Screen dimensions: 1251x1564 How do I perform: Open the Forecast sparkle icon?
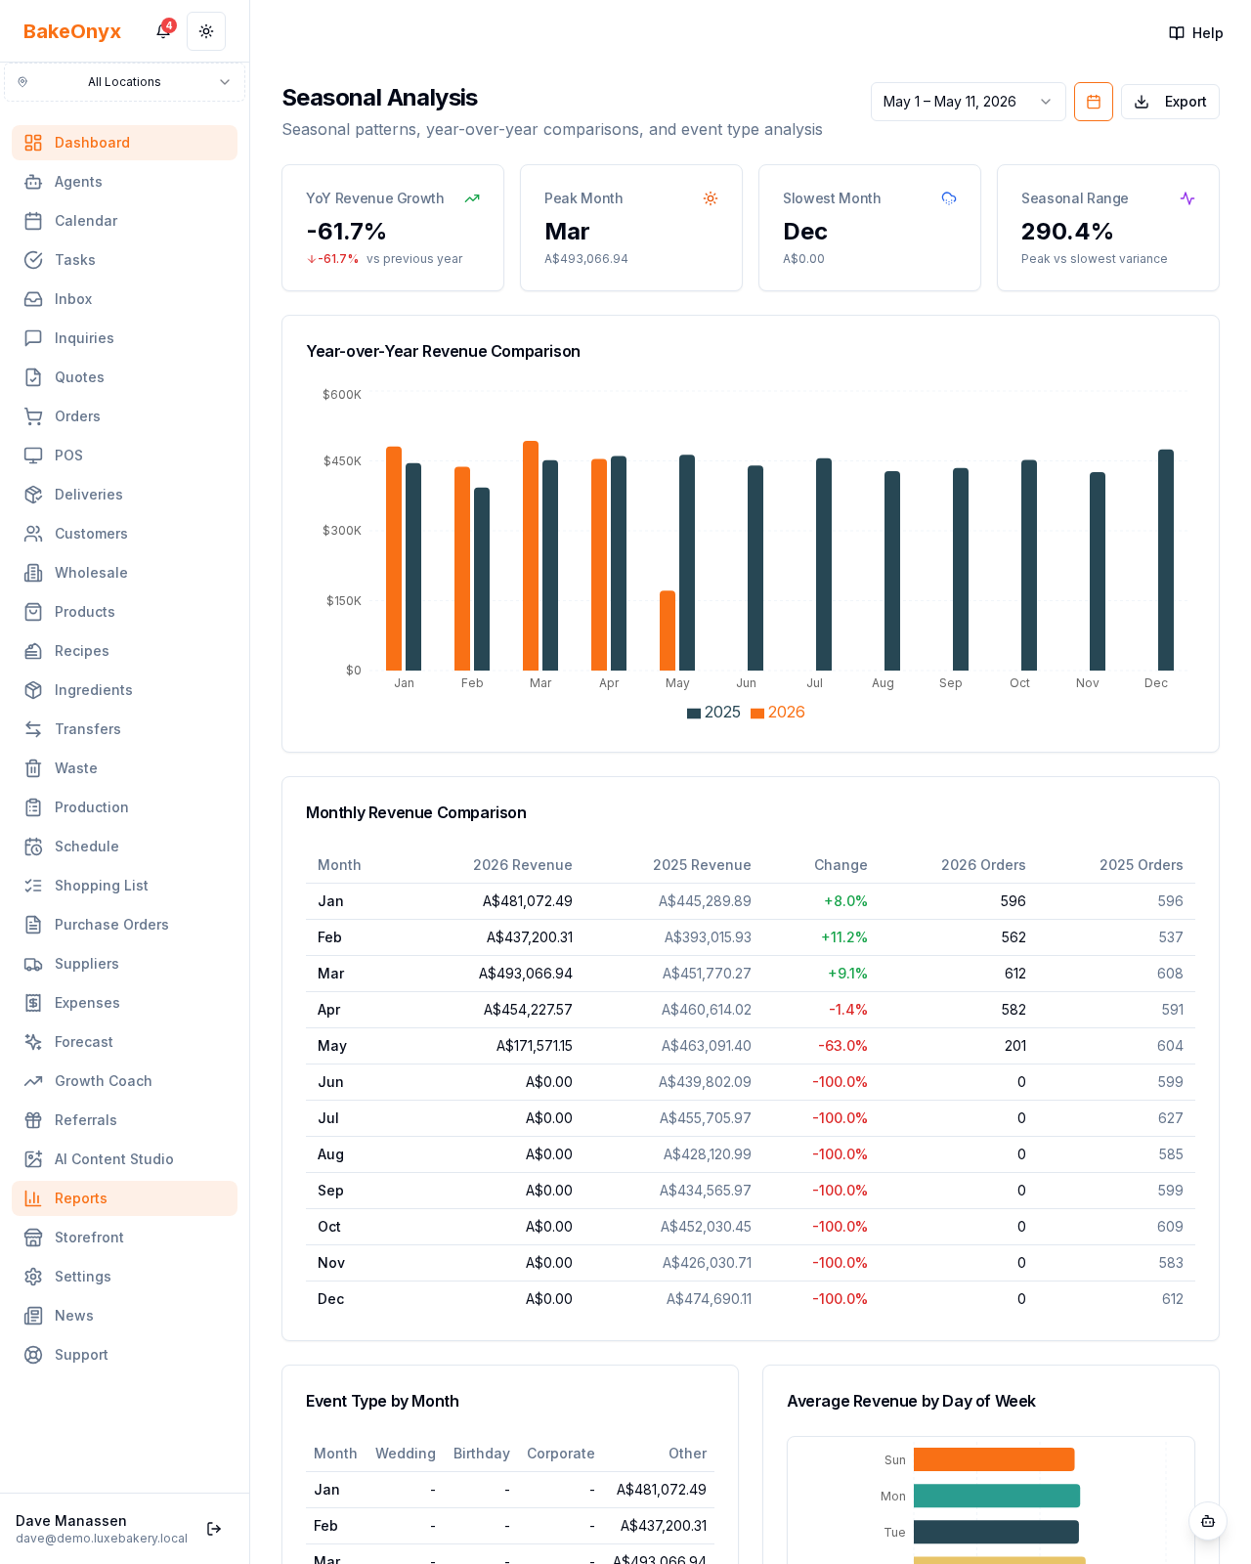[x=33, y=1042]
